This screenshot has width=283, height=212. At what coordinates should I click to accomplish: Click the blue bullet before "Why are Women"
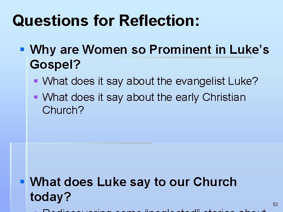tap(22, 49)
